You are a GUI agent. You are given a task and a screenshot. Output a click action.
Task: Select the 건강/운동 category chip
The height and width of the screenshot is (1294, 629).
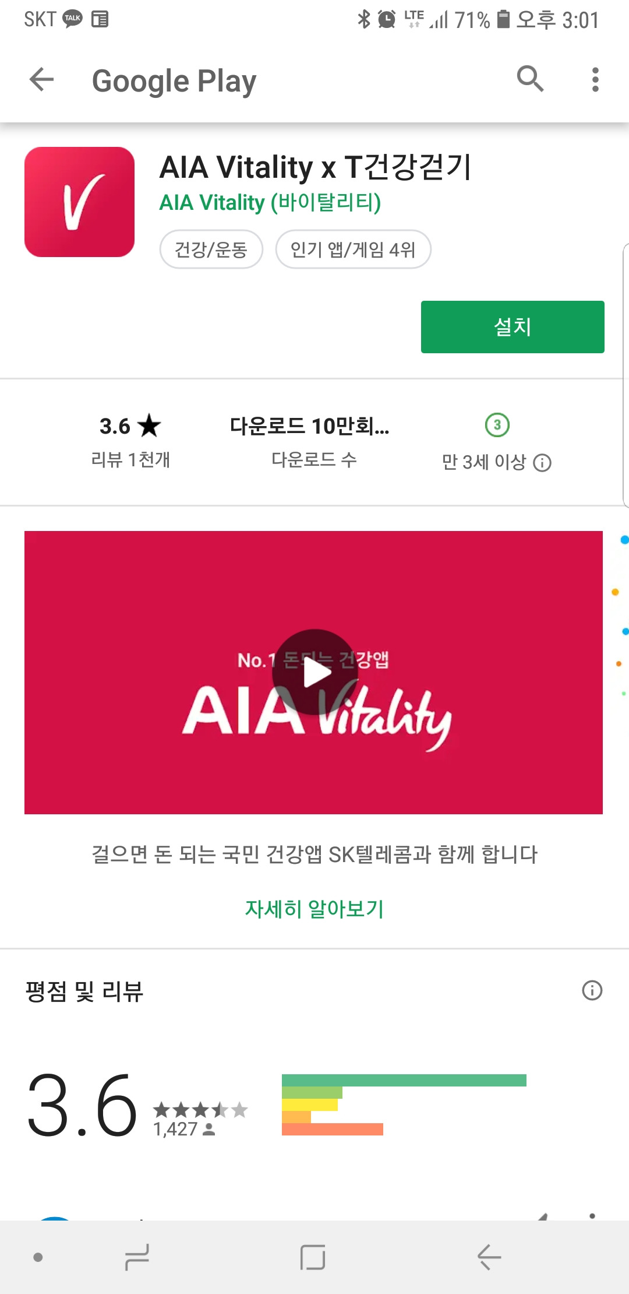pyautogui.click(x=211, y=249)
